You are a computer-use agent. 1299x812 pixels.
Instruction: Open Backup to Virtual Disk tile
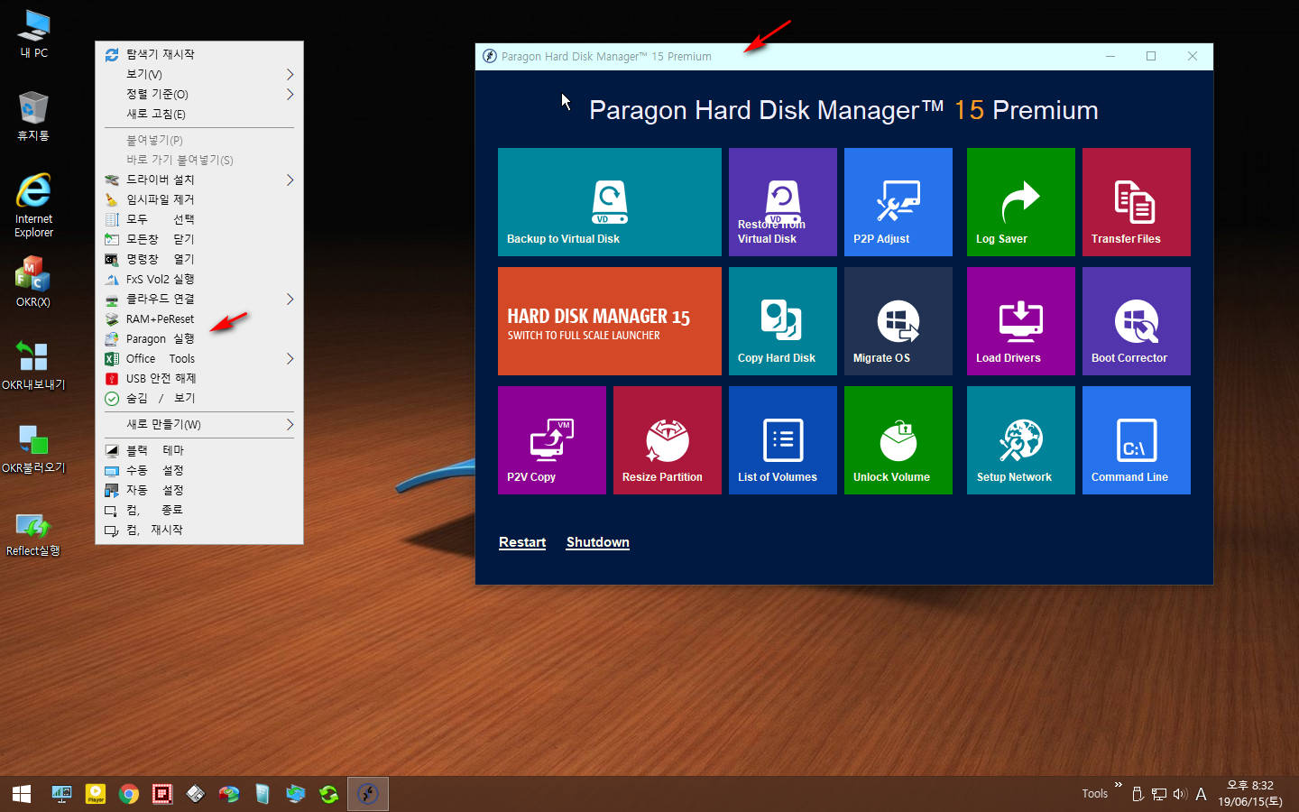click(x=610, y=202)
